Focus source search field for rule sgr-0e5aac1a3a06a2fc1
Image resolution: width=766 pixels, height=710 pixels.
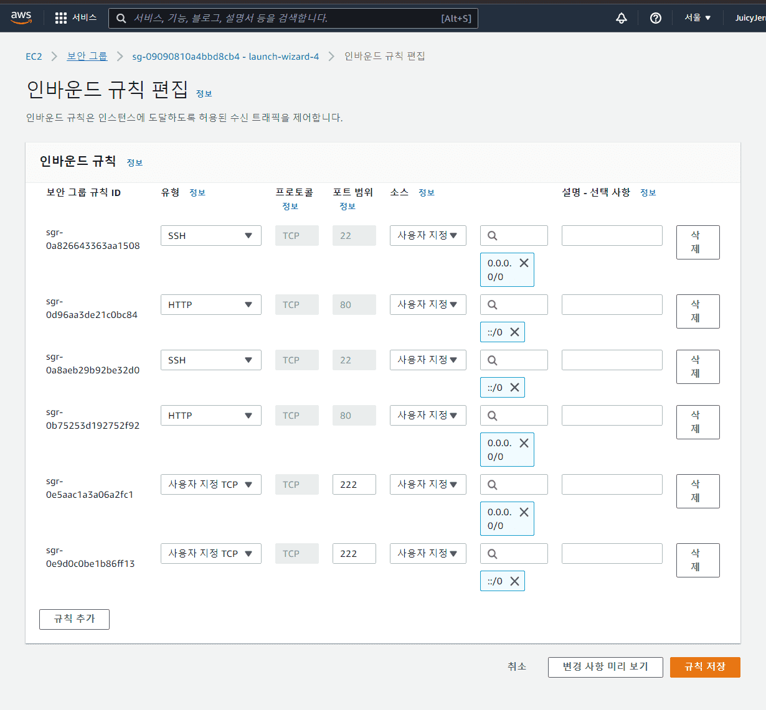[x=514, y=485]
